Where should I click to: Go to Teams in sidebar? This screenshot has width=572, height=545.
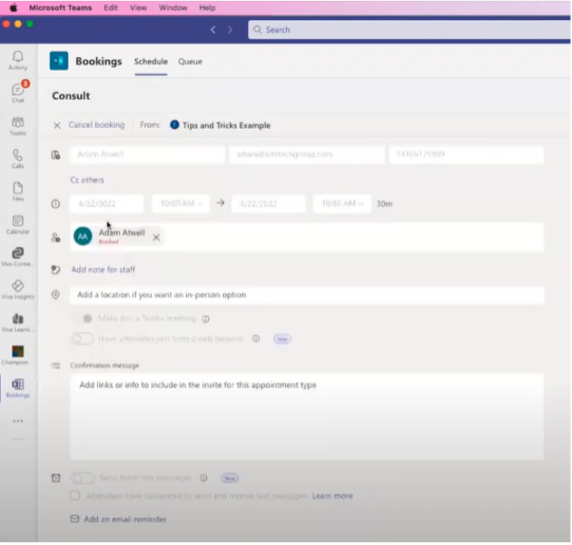point(18,126)
